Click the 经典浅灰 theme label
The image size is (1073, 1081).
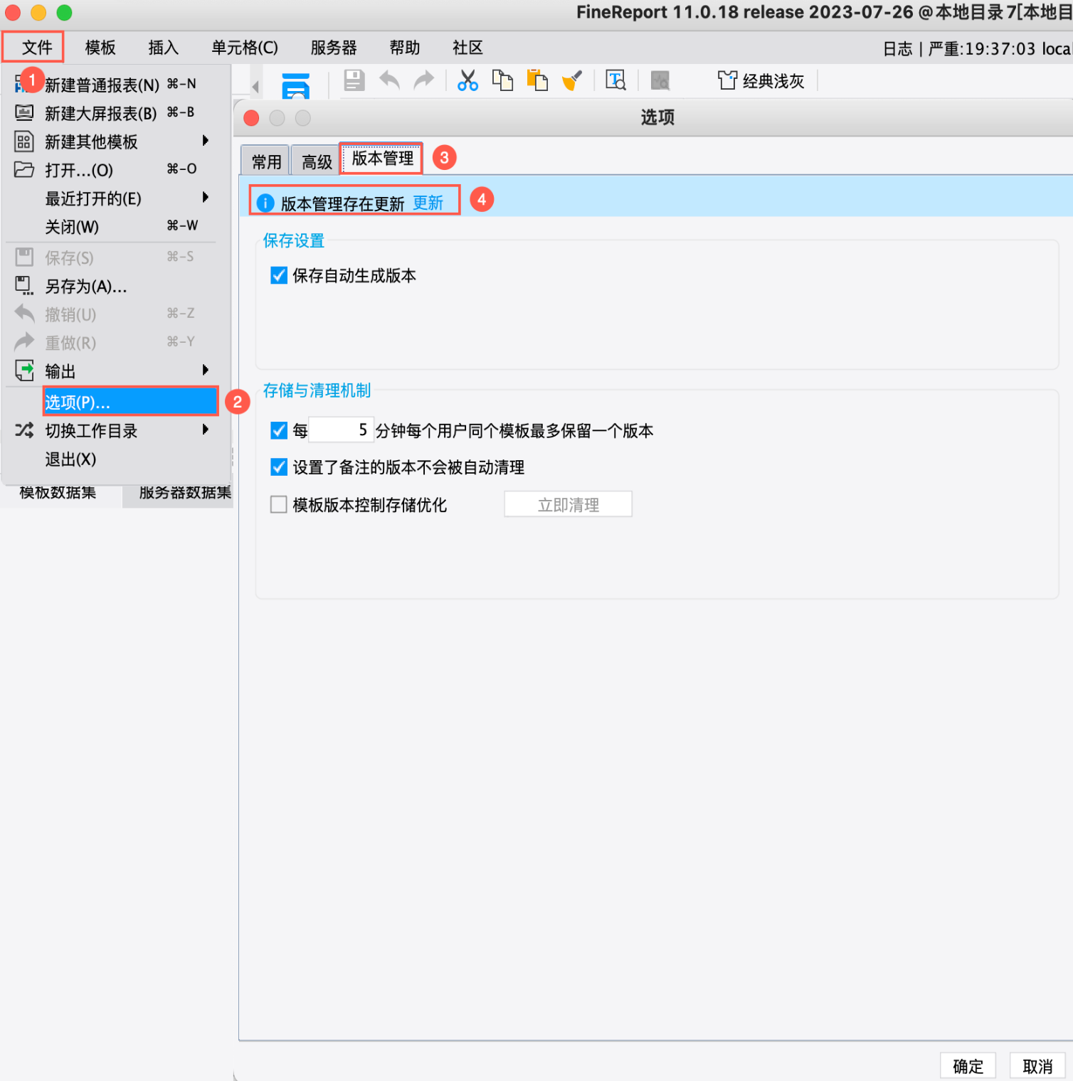pos(773,81)
